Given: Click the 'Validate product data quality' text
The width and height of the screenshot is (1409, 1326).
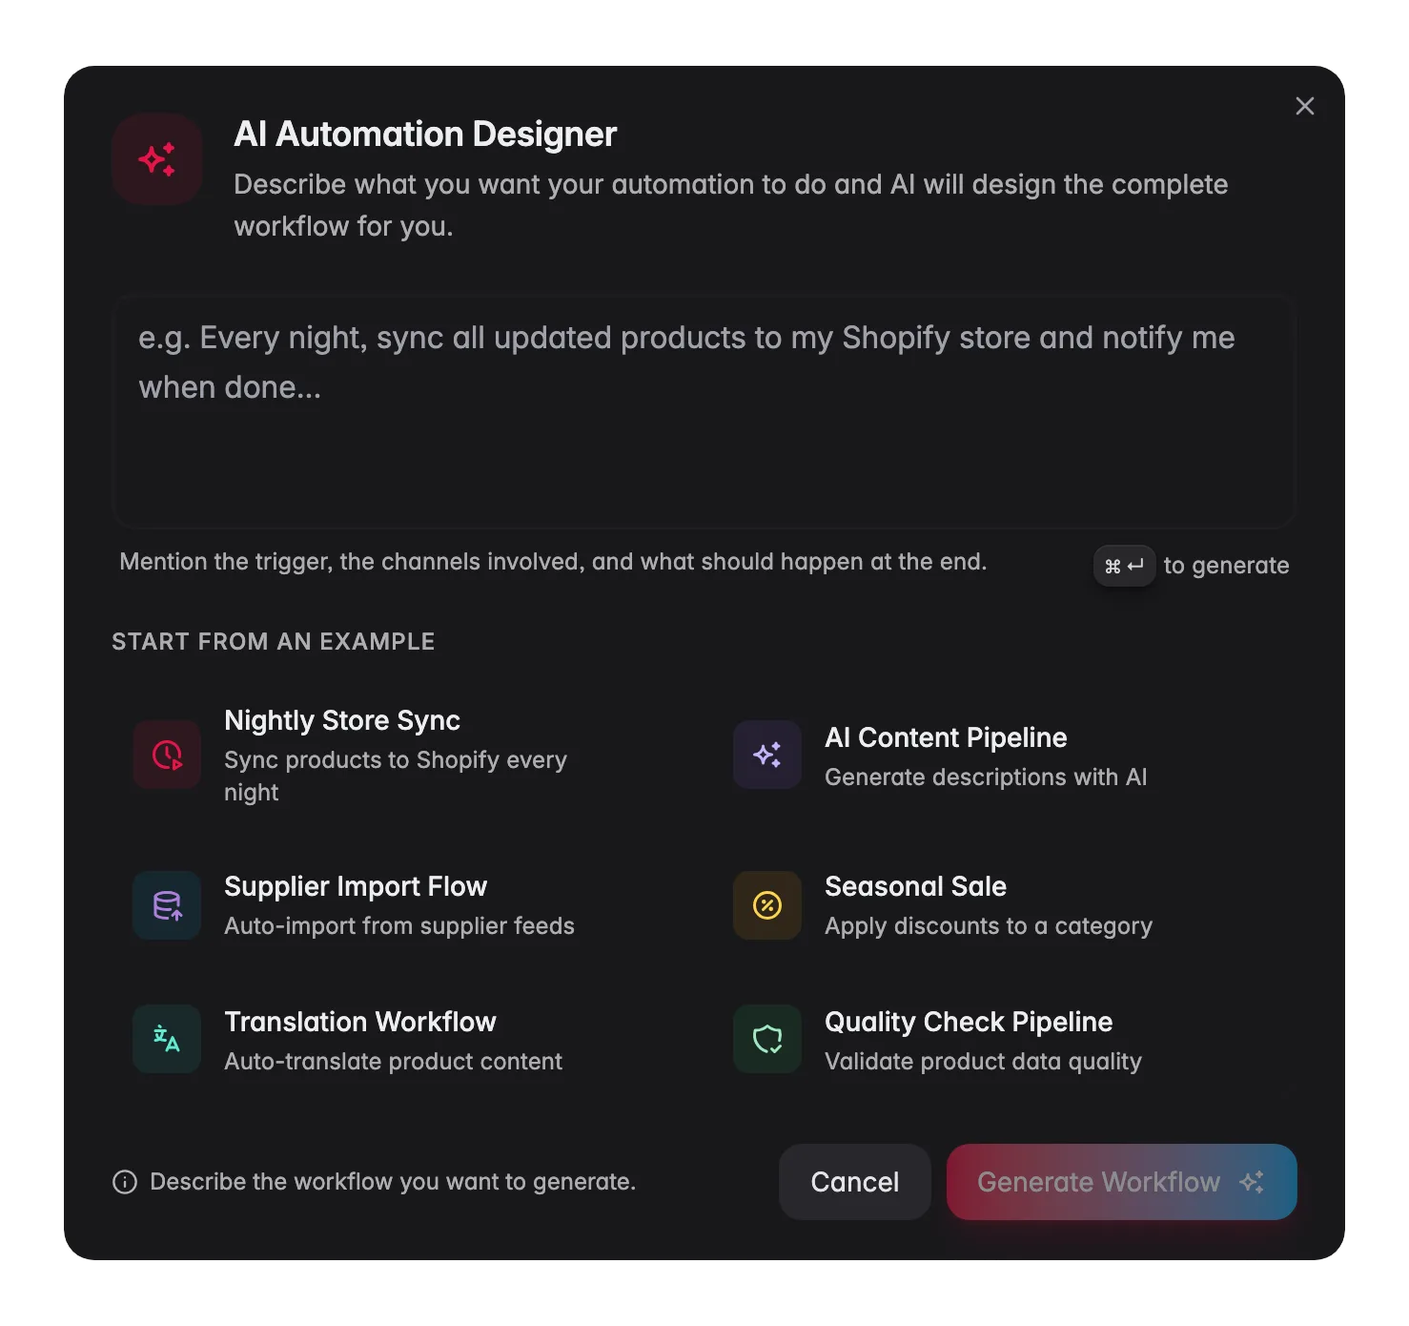Looking at the screenshot, I should point(983,1062).
